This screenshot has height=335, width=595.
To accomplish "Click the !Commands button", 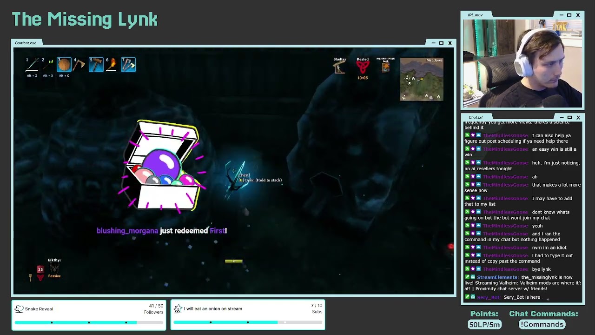I will [x=542, y=324].
